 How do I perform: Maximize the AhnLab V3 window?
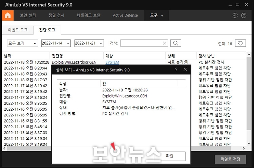(237, 5)
